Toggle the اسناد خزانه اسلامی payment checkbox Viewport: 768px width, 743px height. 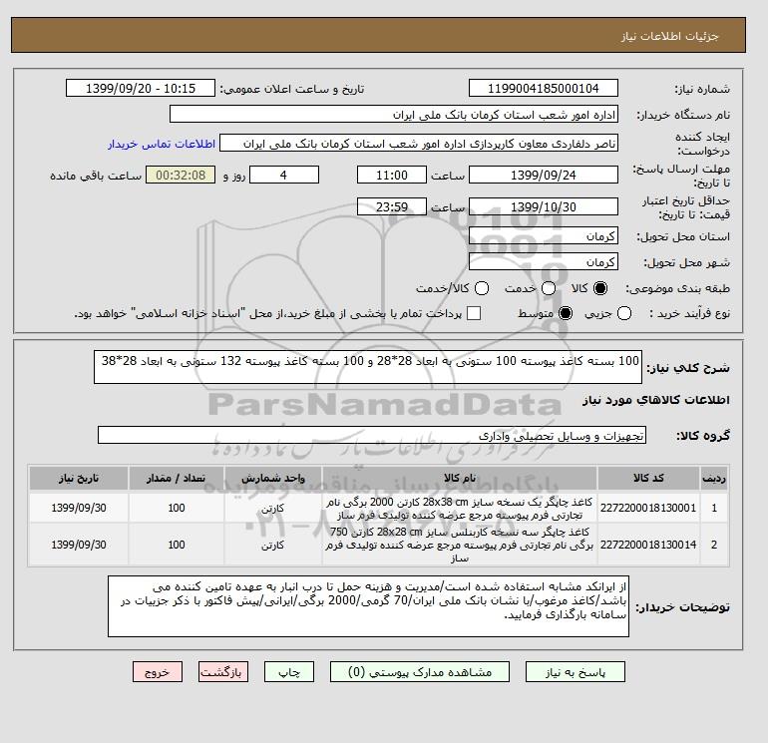pos(474,313)
